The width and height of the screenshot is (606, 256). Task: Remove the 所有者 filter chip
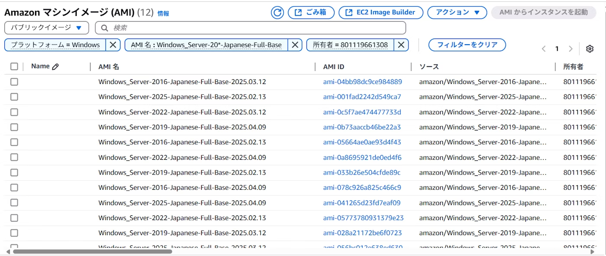click(401, 45)
